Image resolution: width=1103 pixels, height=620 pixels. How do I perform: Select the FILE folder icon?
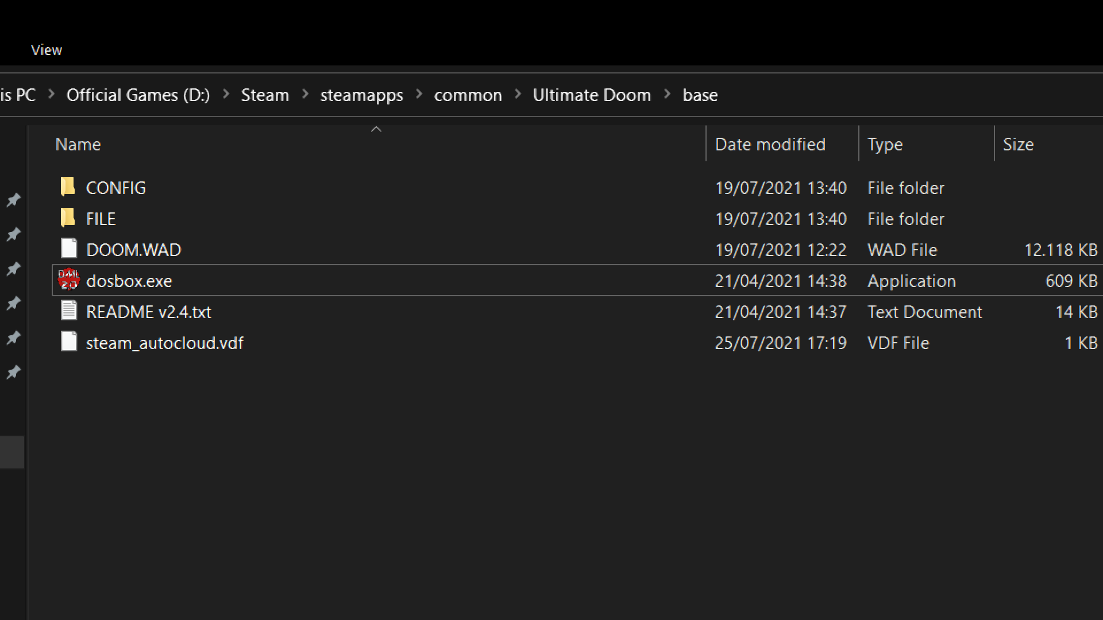pos(68,218)
